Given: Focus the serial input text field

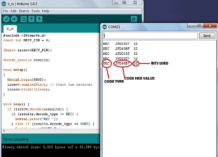Looking at the screenshot, I should pos(150,36).
